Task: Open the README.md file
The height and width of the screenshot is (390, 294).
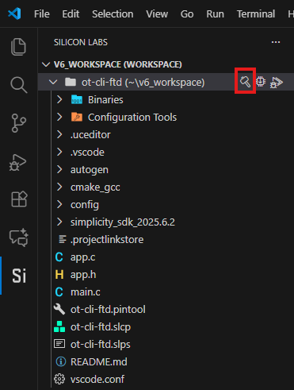Action: tap(99, 361)
